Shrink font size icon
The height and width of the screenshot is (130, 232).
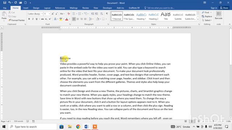point(57,14)
